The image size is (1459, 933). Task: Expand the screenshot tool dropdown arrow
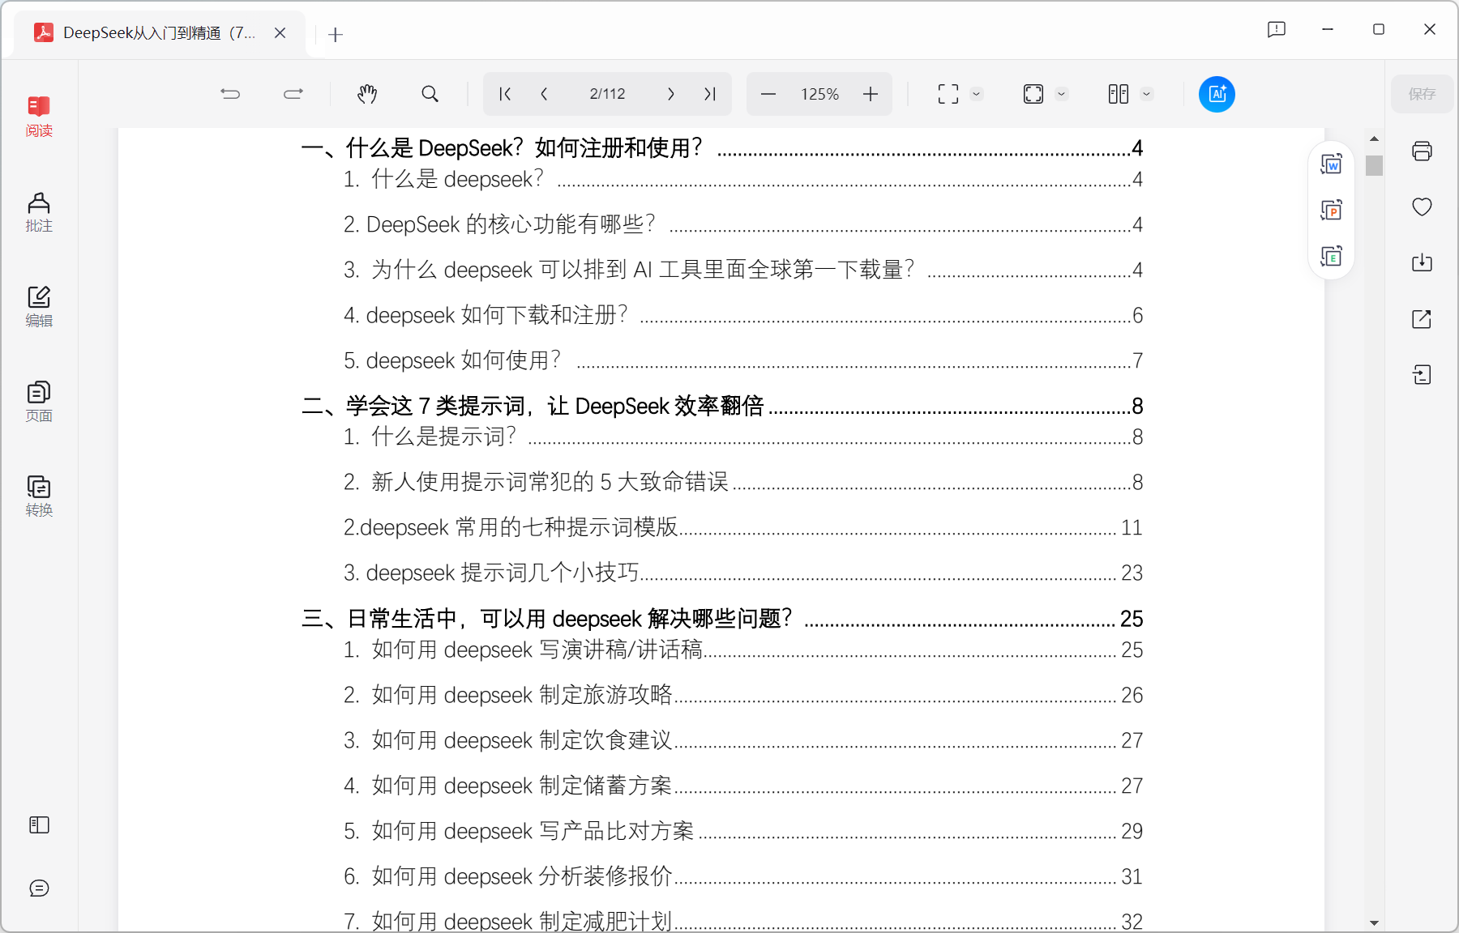pyautogui.click(x=977, y=94)
